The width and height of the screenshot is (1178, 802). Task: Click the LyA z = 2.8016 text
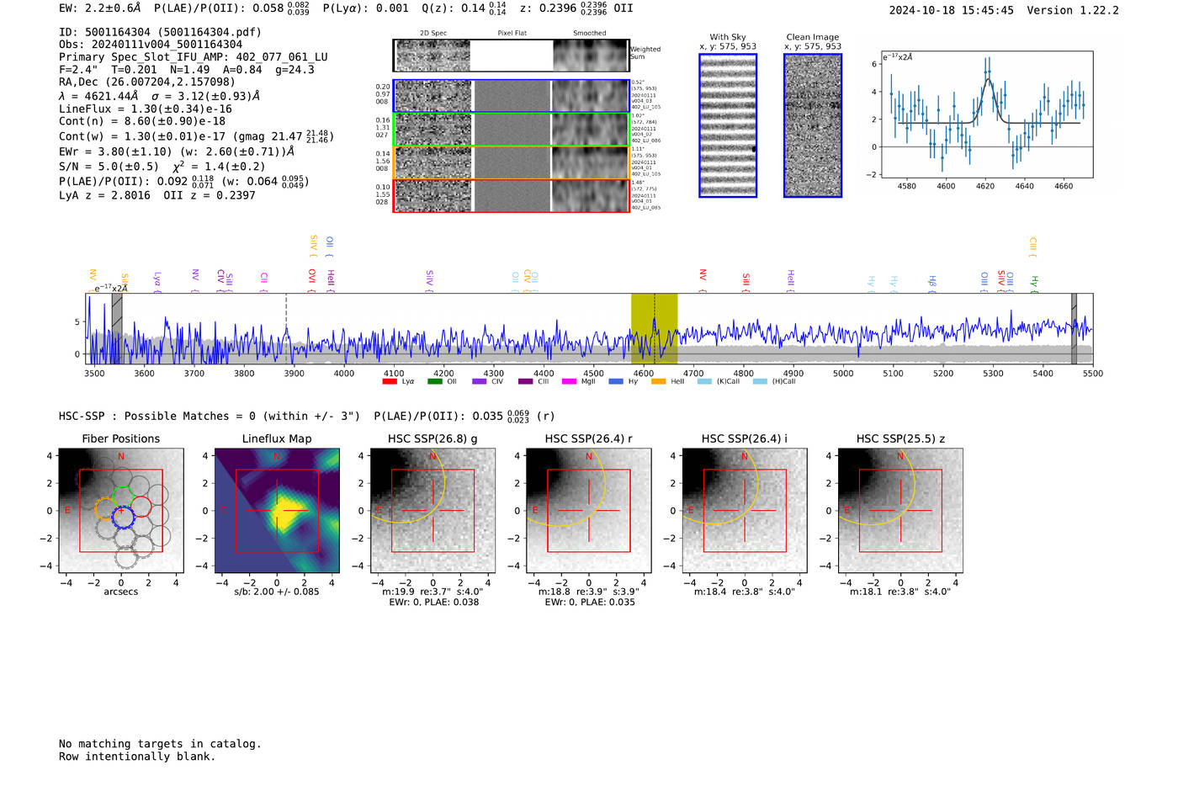click(x=105, y=195)
